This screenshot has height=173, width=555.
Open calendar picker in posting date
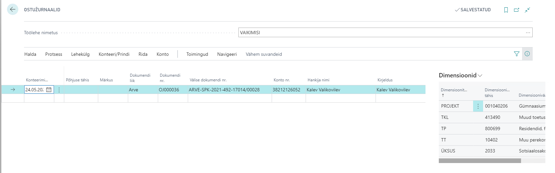coord(49,90)
